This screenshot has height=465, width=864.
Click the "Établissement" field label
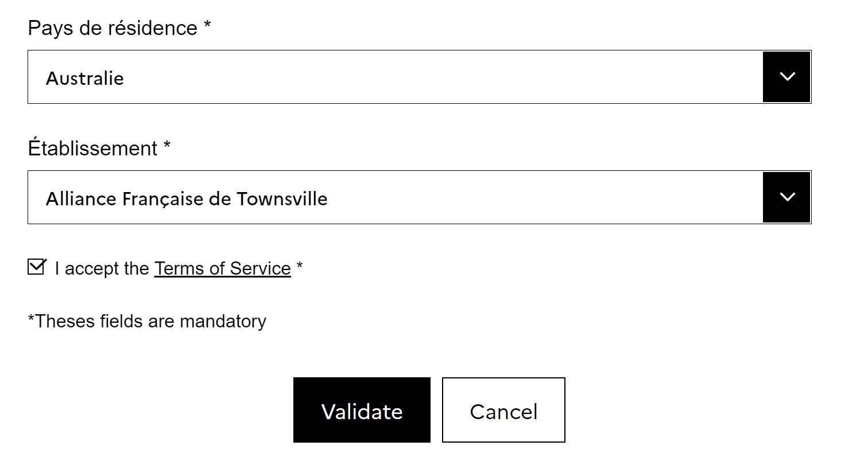(92, 149)
